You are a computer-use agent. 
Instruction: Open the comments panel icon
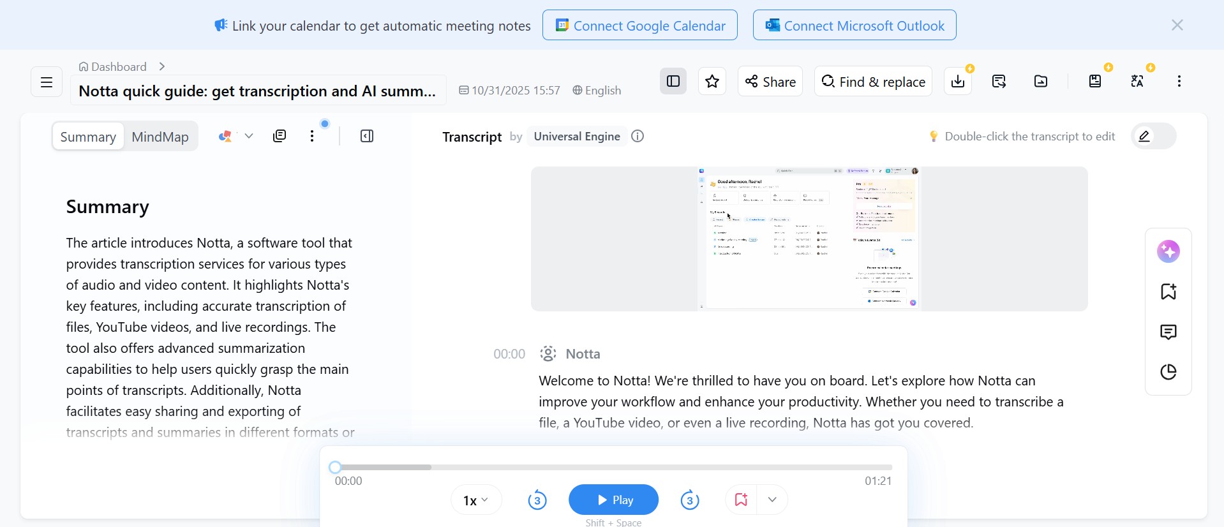[x=1168, y=332]
